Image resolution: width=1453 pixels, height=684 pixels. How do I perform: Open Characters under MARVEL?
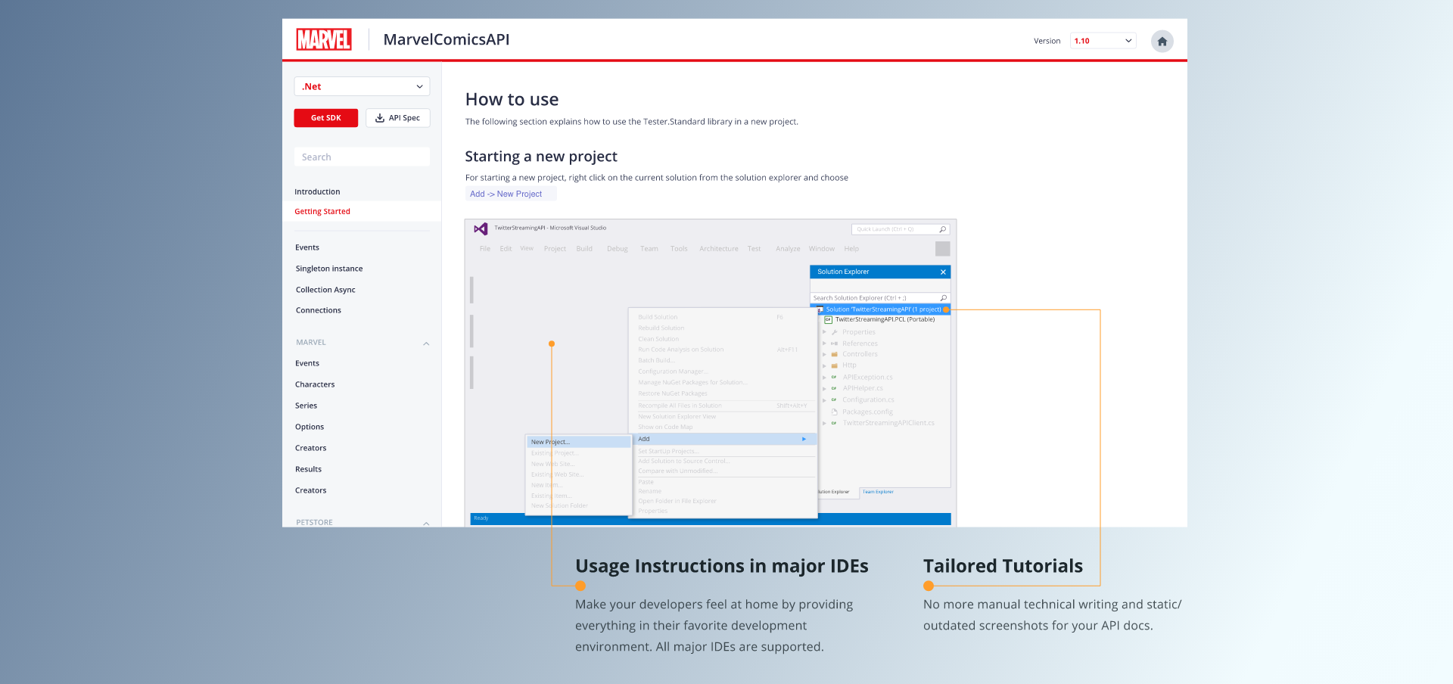point(315,384)
